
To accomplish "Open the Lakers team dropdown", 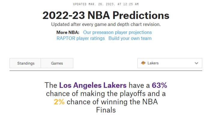I will coord(170,63).
